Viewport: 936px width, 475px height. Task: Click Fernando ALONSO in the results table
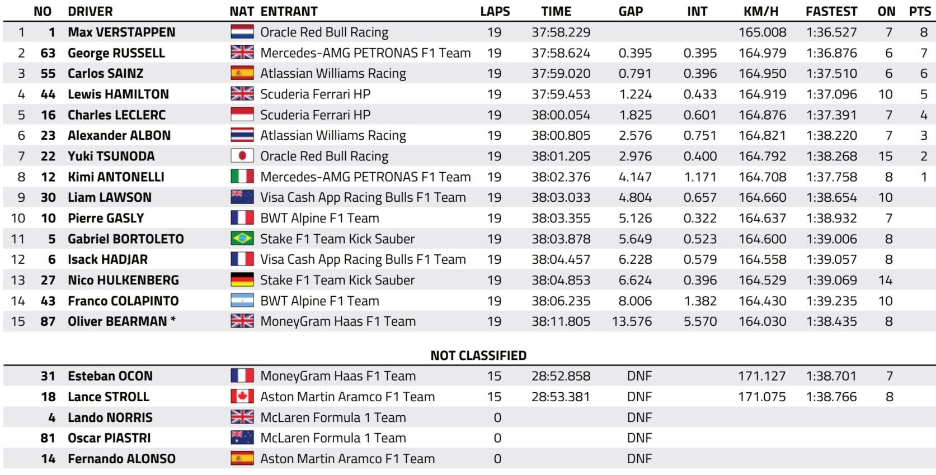[x=121, y=459]
